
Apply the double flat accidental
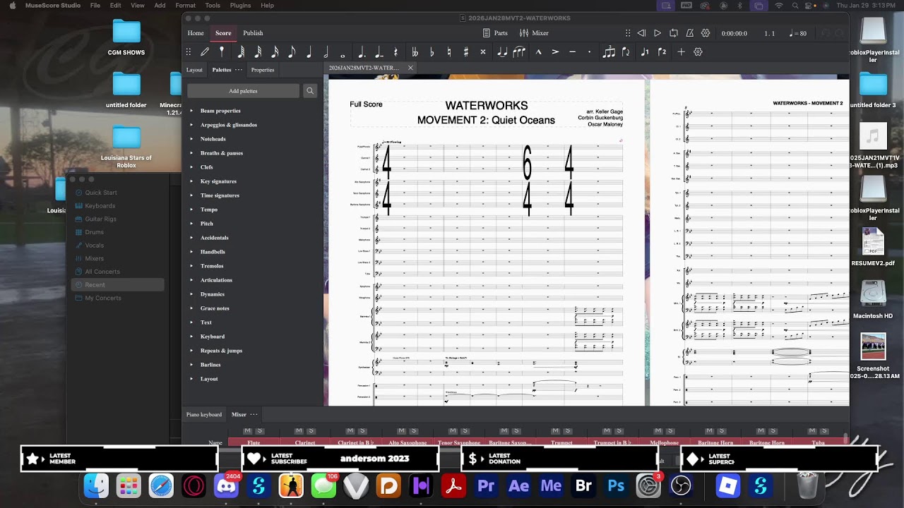click(415, 52)
